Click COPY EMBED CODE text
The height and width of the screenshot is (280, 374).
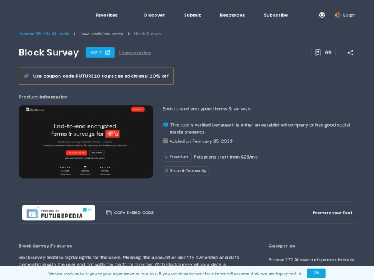pos(134,213)
